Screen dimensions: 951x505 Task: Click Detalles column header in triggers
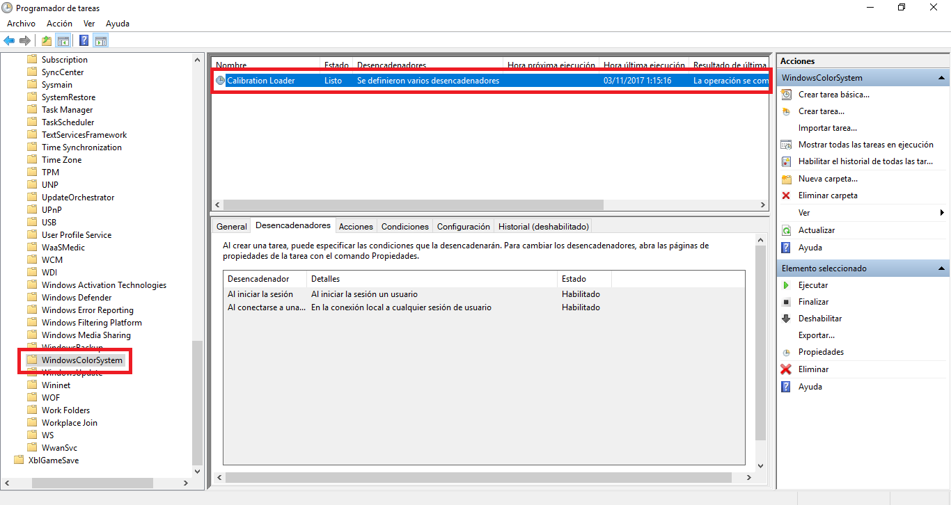432,279
